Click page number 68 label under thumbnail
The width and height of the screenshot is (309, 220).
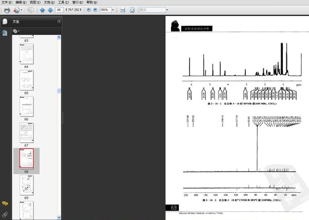click(x=26, y=172)
